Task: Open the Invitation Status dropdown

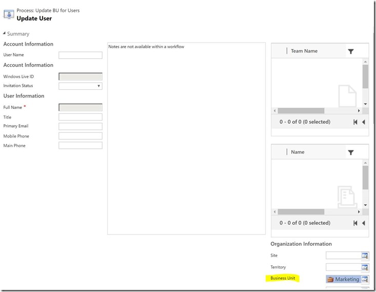Action: tap(81, 86)
